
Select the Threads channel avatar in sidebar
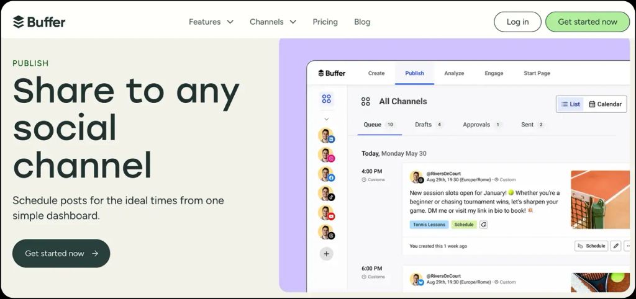click(326, 232)
